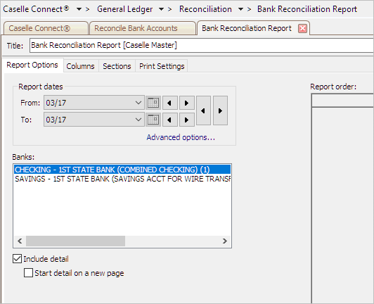
Task: Click the Banks list horizontal scrollbar right arrow
Action: click(x=225, y=241)
